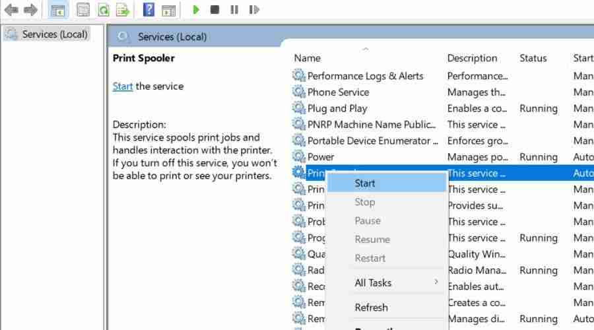
Task: Expand the All Tasks submenu arrow
Action: 436,282
